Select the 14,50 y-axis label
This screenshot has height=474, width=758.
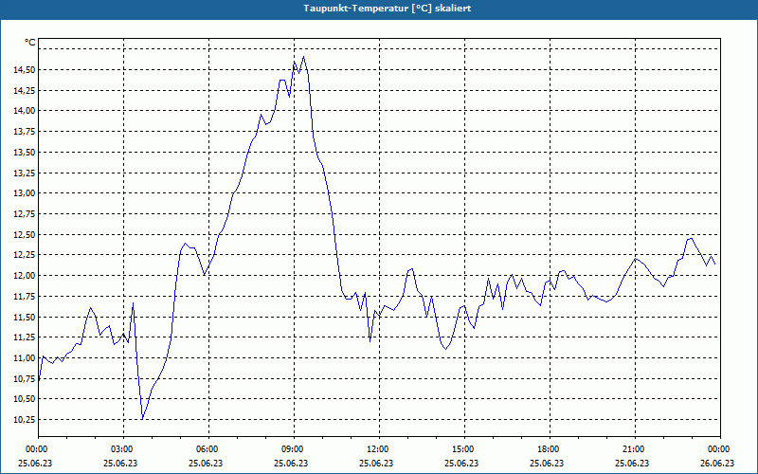[x=25, y=70]
